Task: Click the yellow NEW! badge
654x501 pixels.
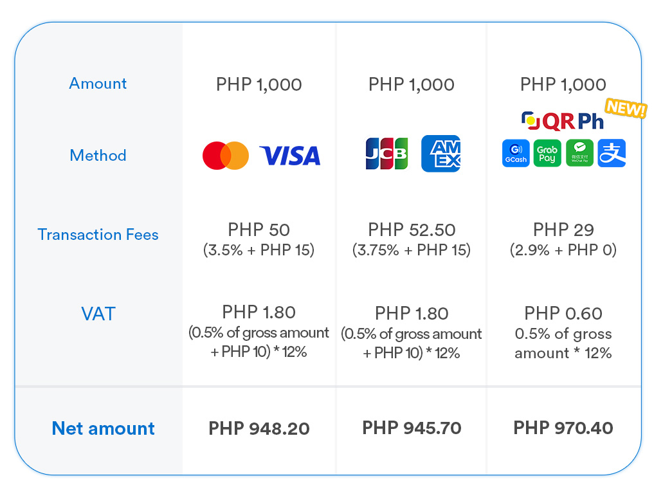Action: click(626, 109)
